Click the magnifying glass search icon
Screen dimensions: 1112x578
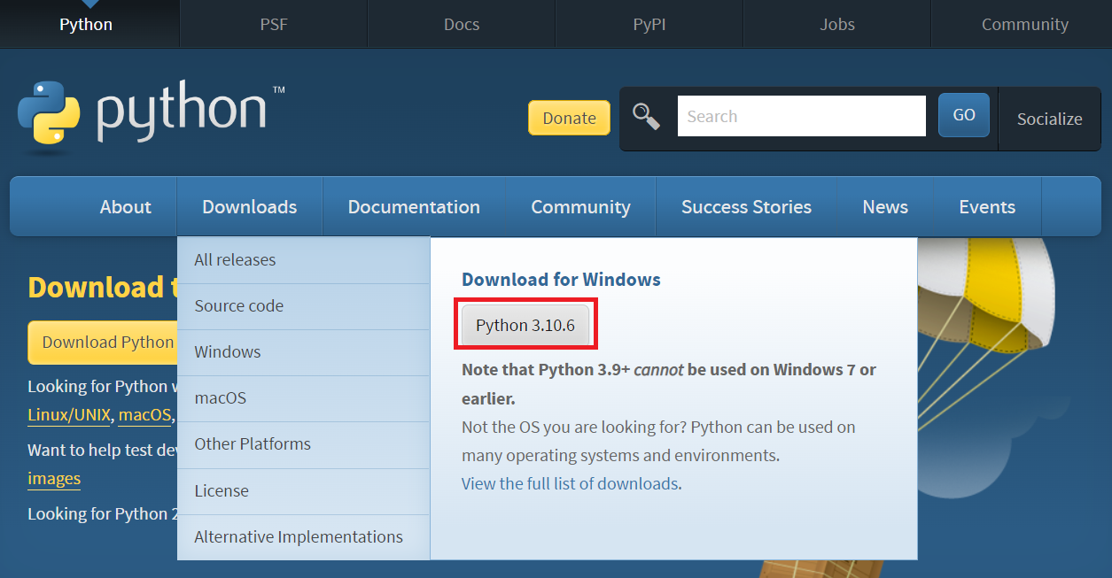point(646,116)
